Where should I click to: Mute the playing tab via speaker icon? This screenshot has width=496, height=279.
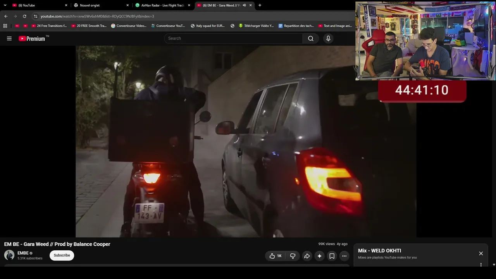(x=244, y=5)
